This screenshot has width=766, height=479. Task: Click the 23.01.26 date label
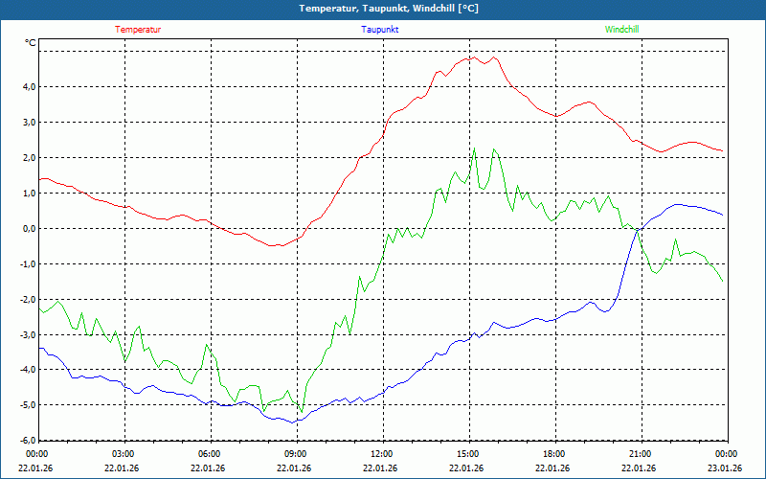click(725, 468)
